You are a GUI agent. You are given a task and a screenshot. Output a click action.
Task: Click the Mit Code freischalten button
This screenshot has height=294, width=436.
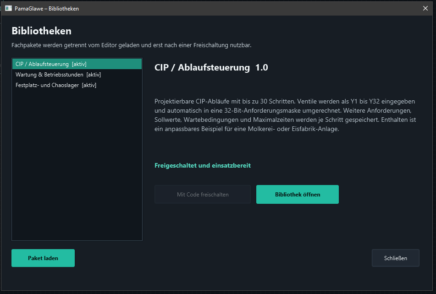pyautogui.click(x=203, y=194)
